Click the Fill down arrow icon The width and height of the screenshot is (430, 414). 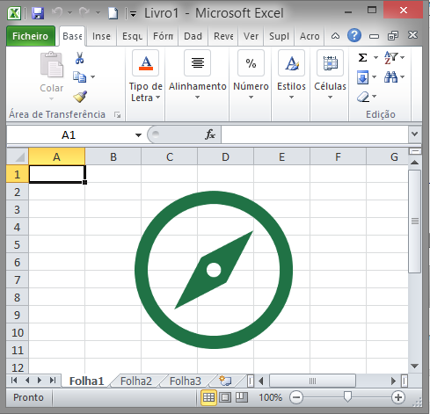(363, 77)
